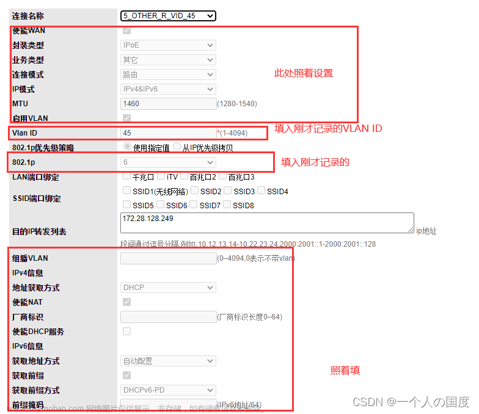Check the SSID3 checkbox

click(x=227, y=191)
